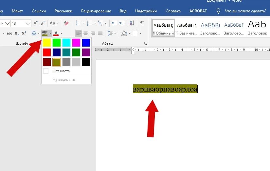Open the Макет ribbon tab
Image resolution: width=270 pixels, height=171 pixels.
click(x=17, y=11)
